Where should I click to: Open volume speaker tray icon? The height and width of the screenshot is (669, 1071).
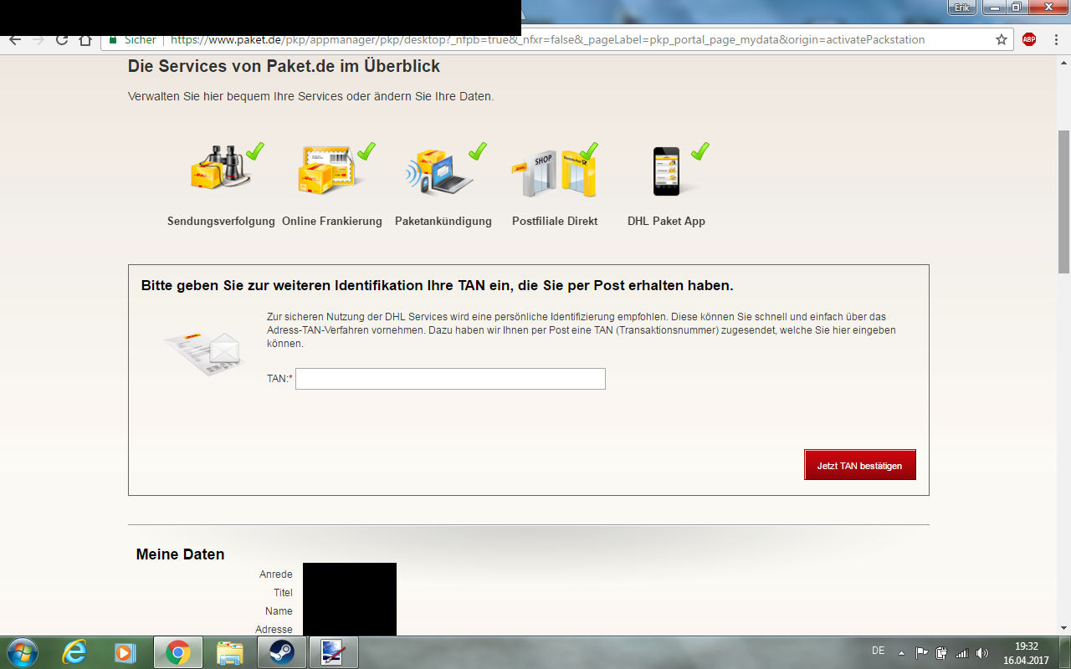point(982,653)
